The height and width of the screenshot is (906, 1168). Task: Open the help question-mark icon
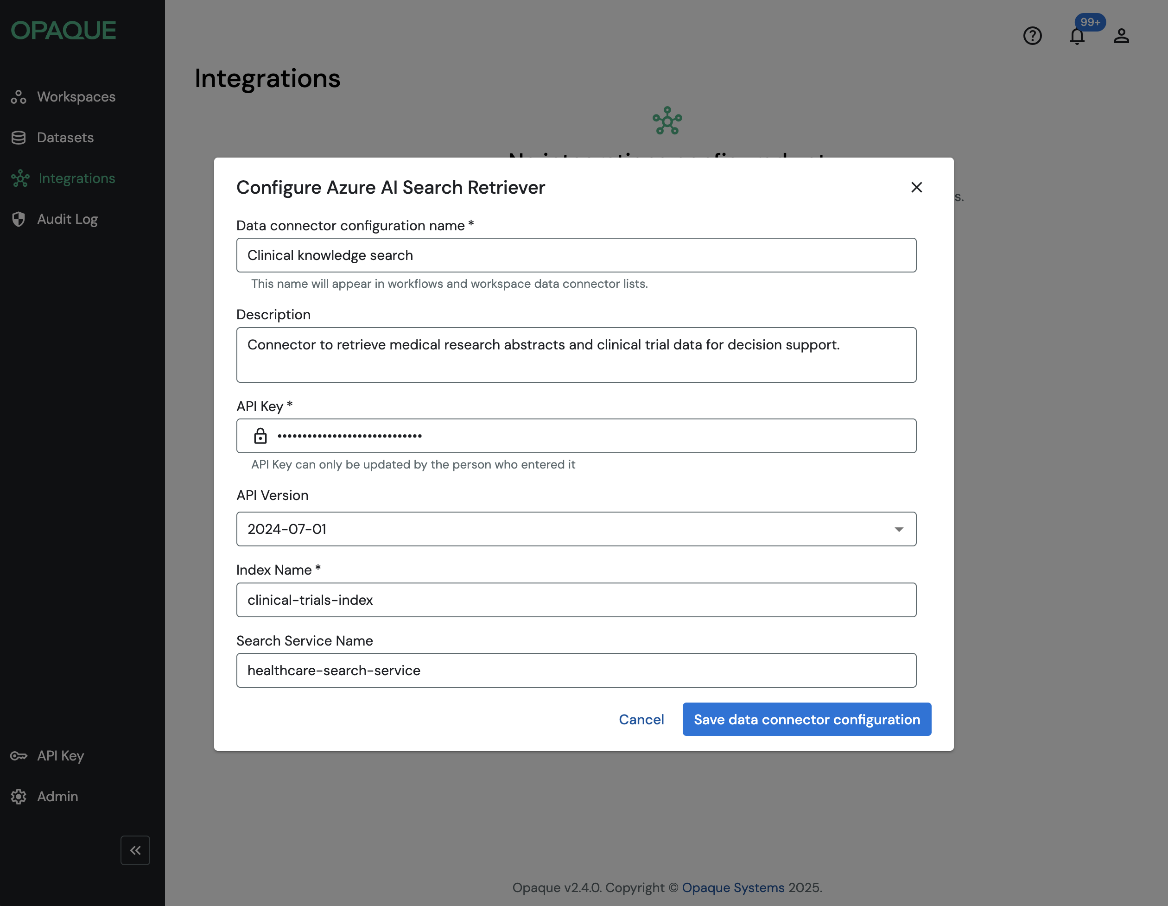point(1032,36)
